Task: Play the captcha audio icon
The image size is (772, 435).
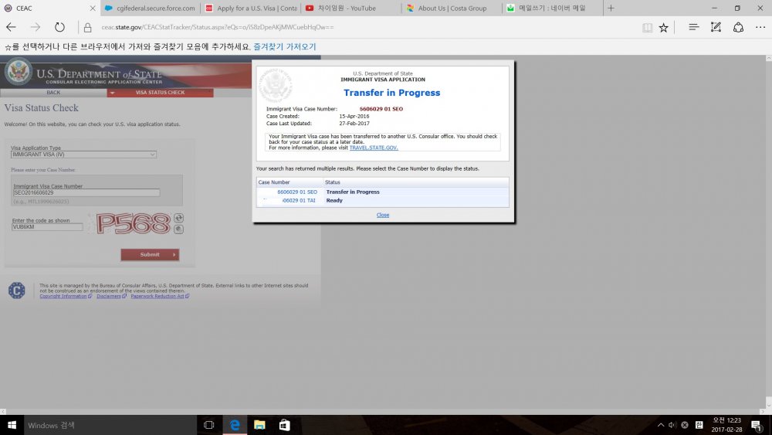Action: pyautogui.click(x=179, y=229)
